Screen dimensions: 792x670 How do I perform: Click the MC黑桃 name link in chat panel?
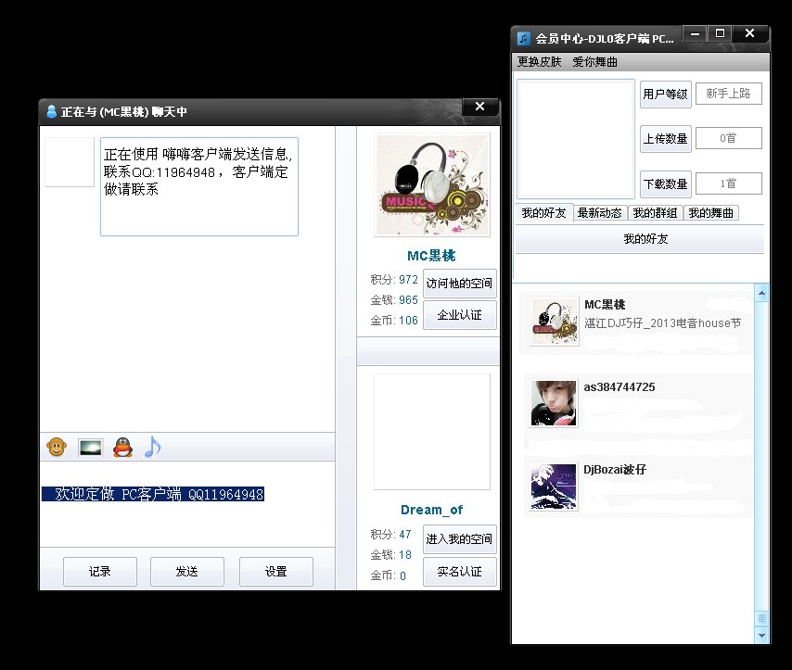point(431,256)
